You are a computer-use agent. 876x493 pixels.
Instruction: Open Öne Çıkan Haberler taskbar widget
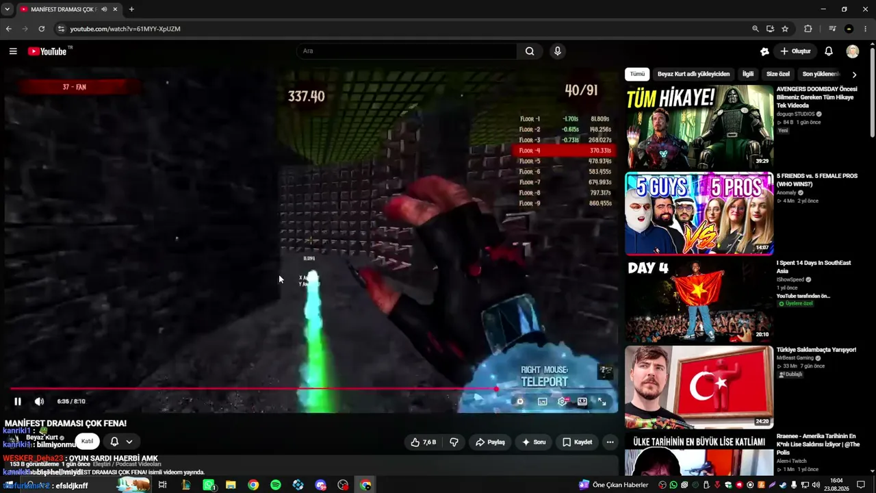(615, 485)
